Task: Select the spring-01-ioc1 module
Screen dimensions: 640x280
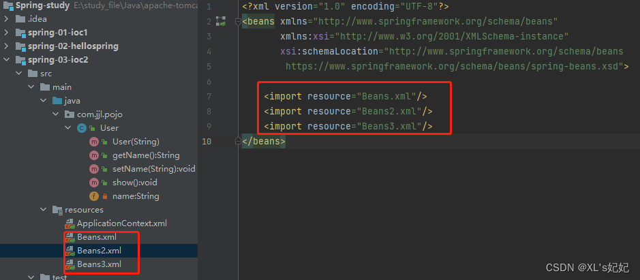Action: tap(57, 33)
